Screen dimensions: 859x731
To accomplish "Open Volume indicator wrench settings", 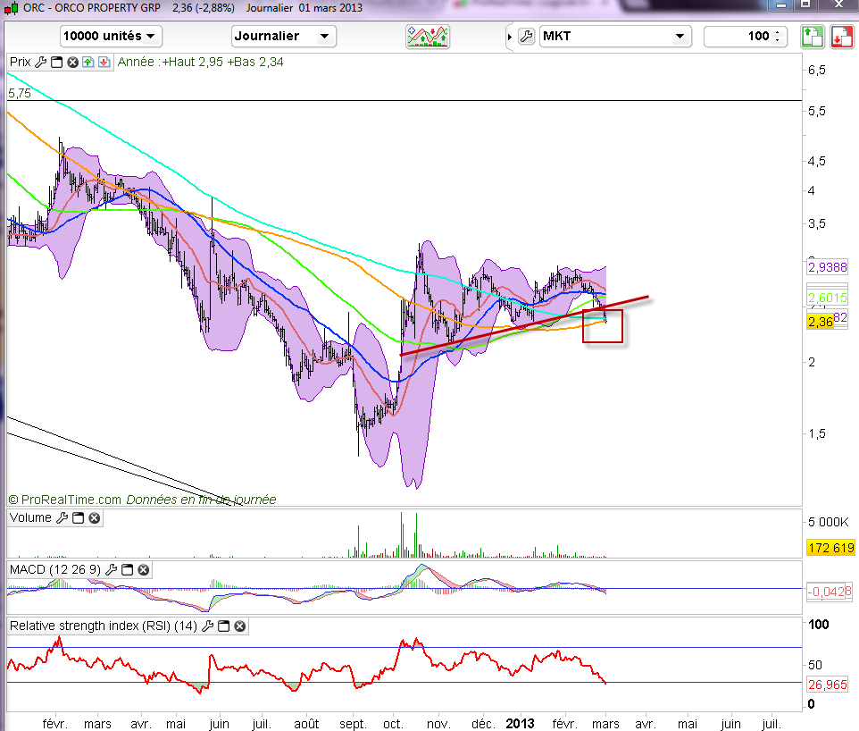I will point(62,517).
